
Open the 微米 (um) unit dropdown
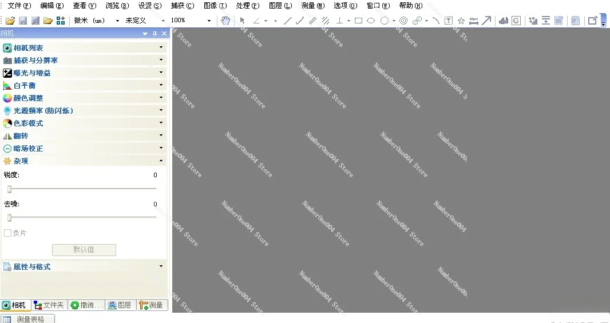coord(117,21)
